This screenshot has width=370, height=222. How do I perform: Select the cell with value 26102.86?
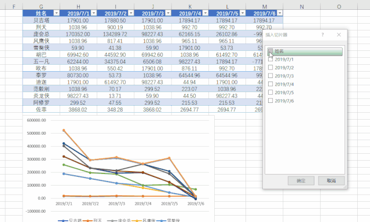point(227,34)
